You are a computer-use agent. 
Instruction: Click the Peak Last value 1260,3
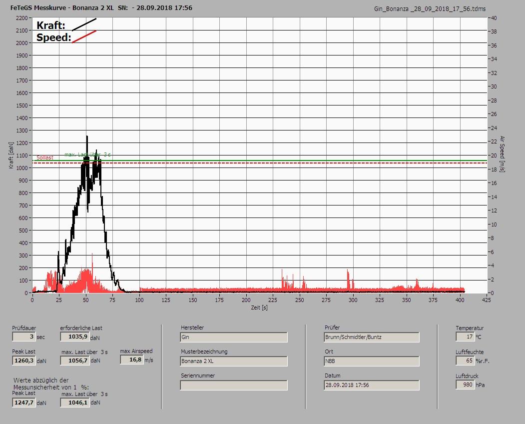click(x=23, y=360)
